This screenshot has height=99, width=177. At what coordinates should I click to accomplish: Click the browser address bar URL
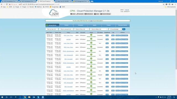click(39, 4)
